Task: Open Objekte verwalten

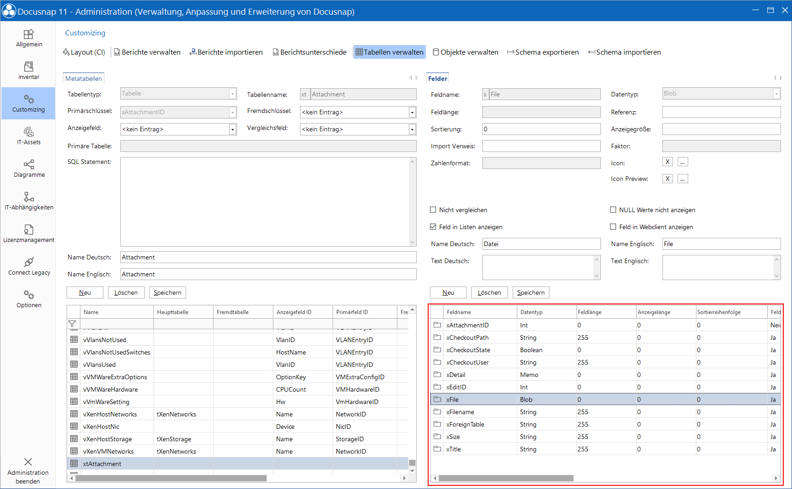Action: pyautogui.click(x=465, y=52)
